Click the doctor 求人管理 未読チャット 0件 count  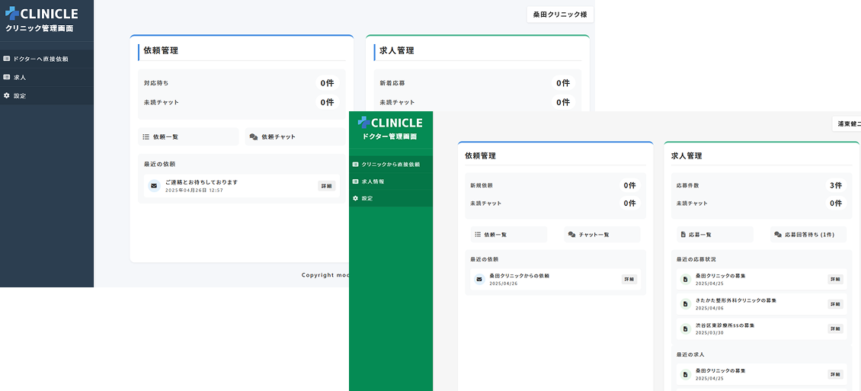tap(836, 204)
